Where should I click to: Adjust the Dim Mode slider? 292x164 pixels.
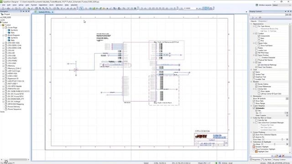tap(274, 144)
